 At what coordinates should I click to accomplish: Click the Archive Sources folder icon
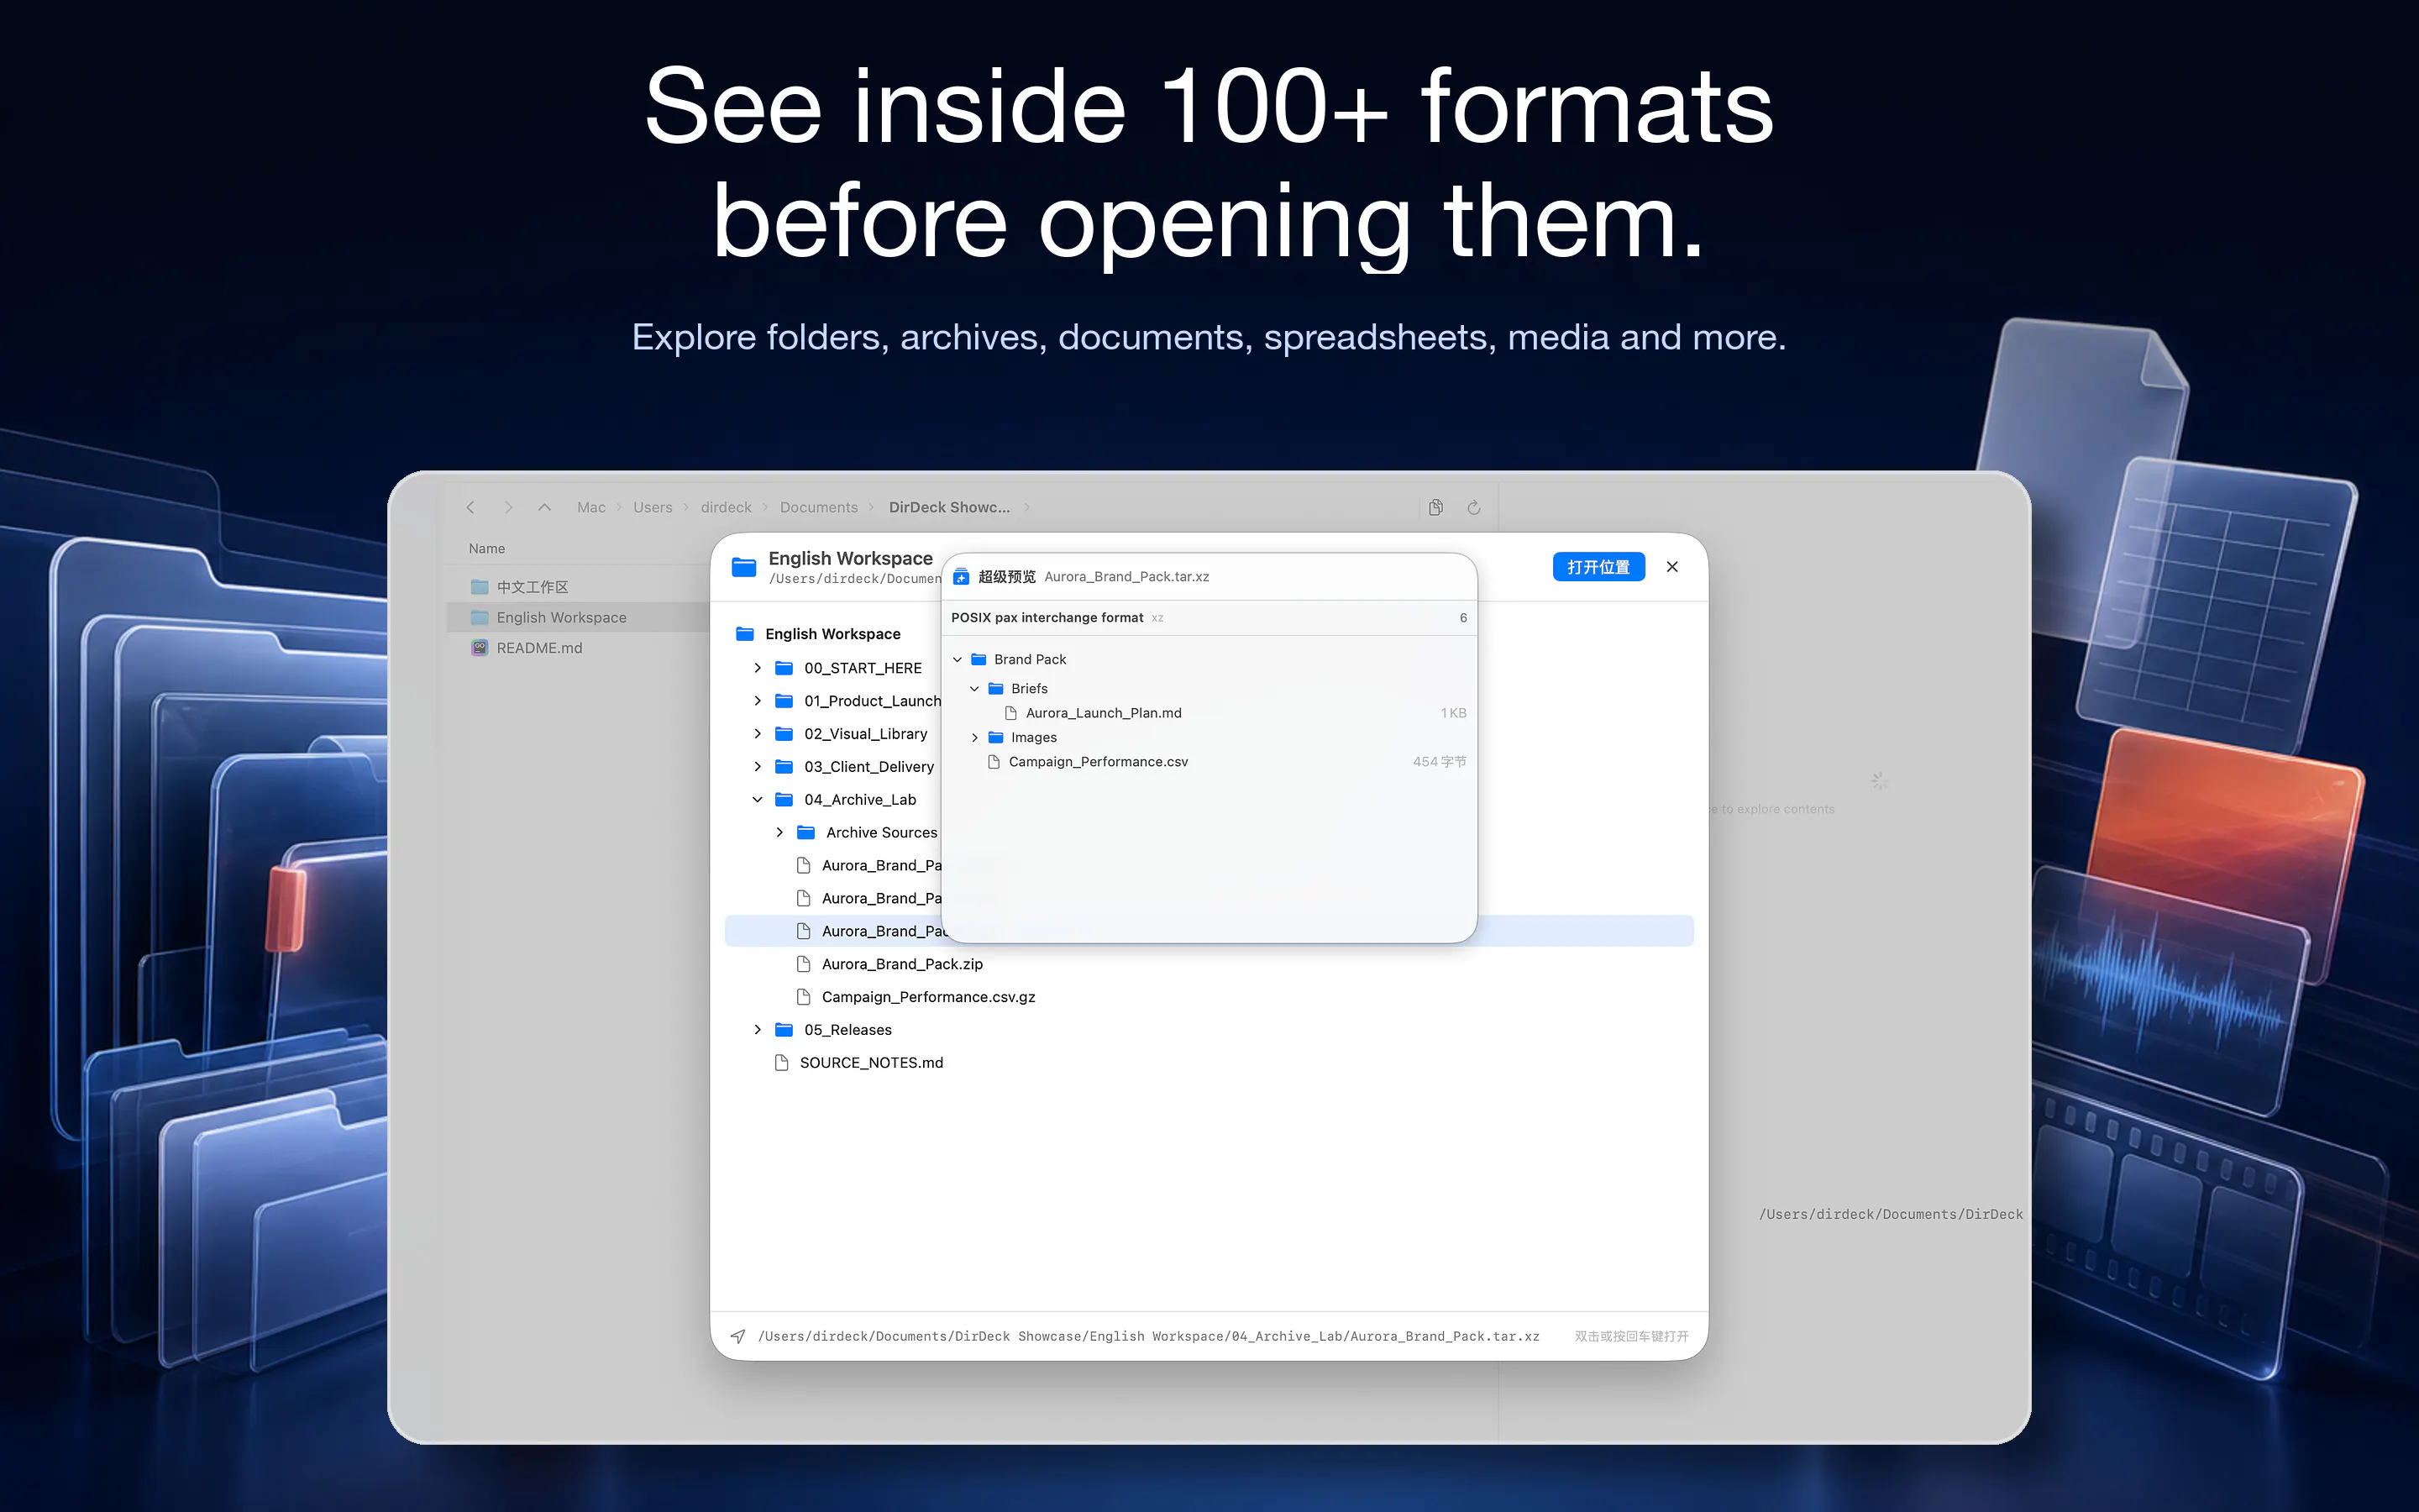point(806,832)
